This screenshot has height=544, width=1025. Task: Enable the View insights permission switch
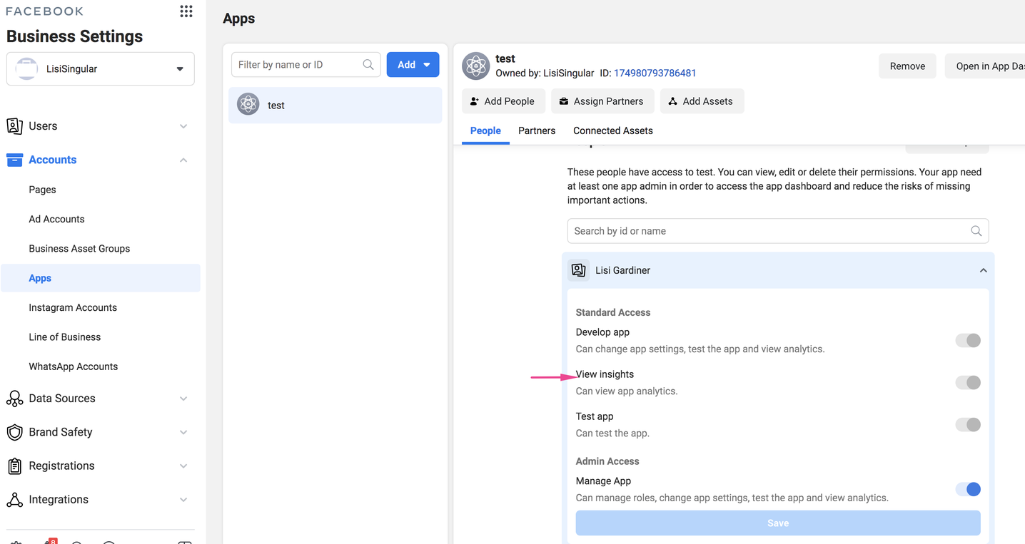[x=968, y=382]
